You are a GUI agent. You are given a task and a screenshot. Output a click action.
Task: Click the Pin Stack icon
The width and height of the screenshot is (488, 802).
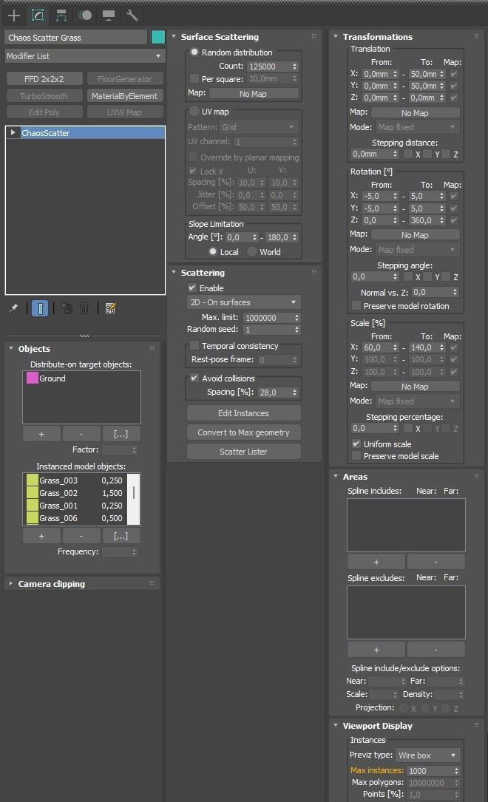coord(14,308)
